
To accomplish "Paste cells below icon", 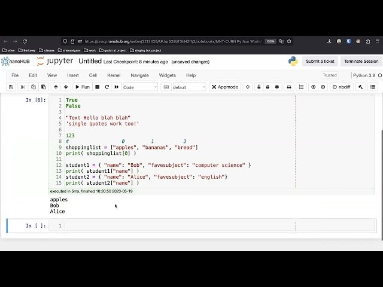I will pyautogui.click(x=44, y=87).
